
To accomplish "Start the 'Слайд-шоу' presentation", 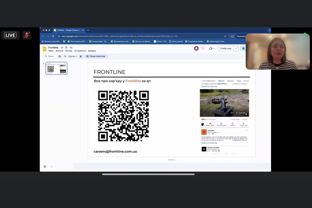I will click(x=226, y=49).
